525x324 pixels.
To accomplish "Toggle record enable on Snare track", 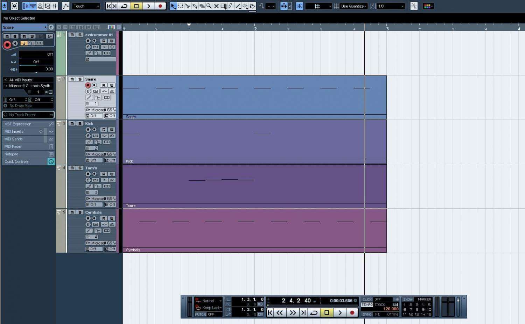I will pyautogui.click(x=88, y=85).
